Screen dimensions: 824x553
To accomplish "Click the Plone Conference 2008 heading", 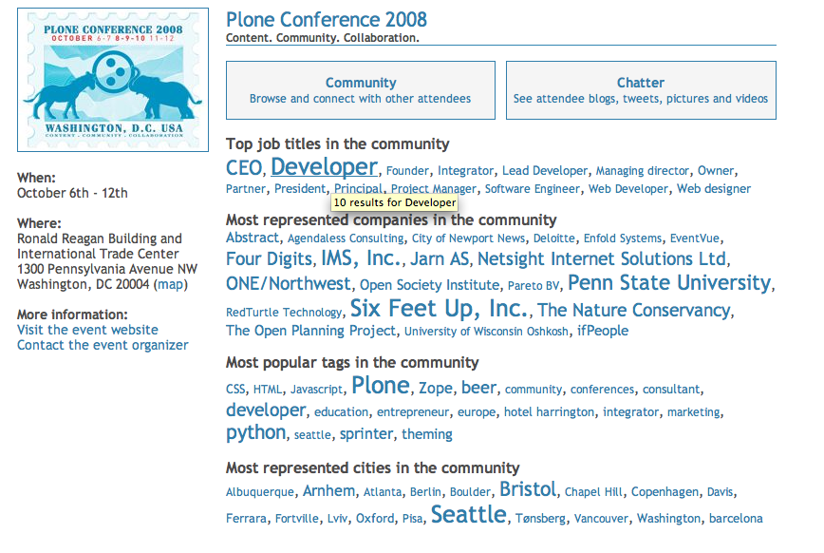I will pyautogui.click(x=326, y=19).
